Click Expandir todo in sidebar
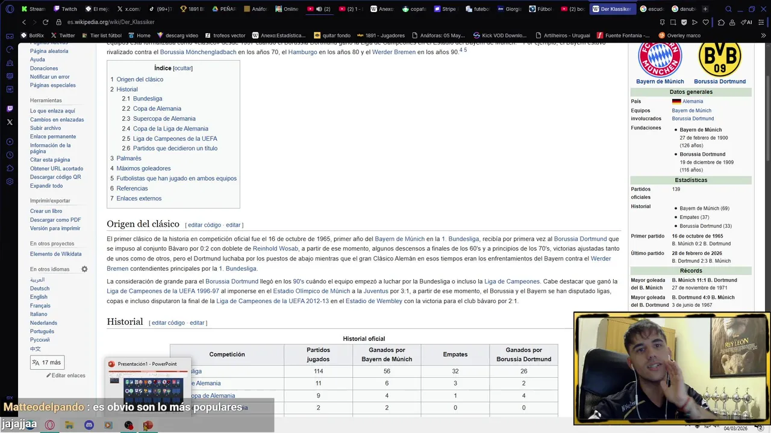Screen dimensions: 771x433 tap(46, 186)
